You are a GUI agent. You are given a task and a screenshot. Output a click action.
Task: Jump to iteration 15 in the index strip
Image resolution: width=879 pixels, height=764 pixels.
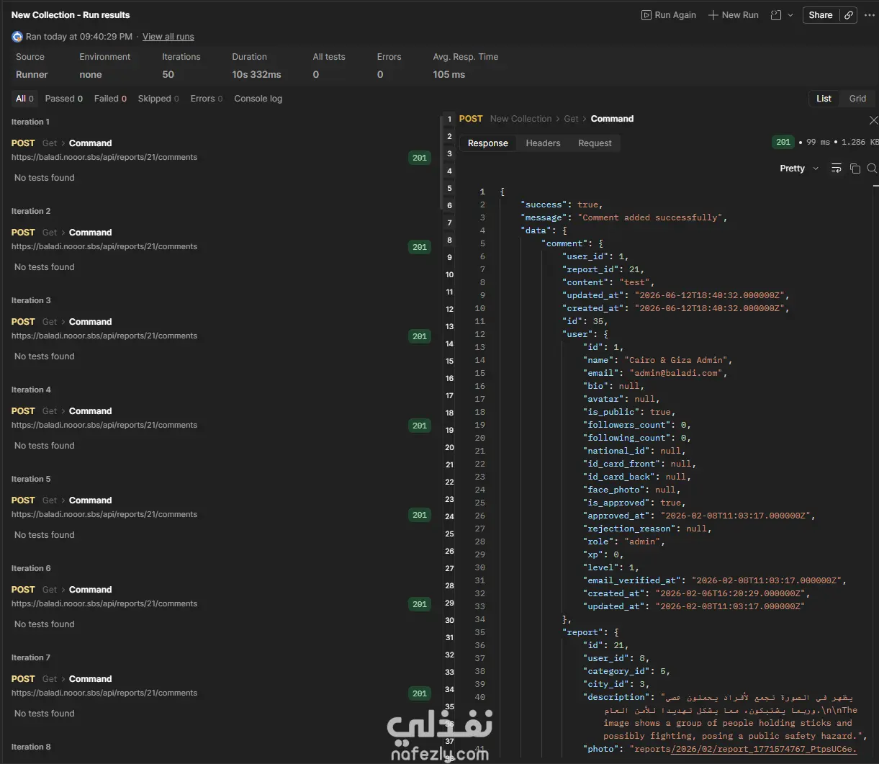coord(449,361)
